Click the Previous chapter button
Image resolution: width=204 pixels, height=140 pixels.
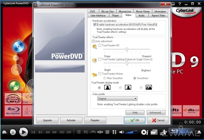click(x=33, y=132)
